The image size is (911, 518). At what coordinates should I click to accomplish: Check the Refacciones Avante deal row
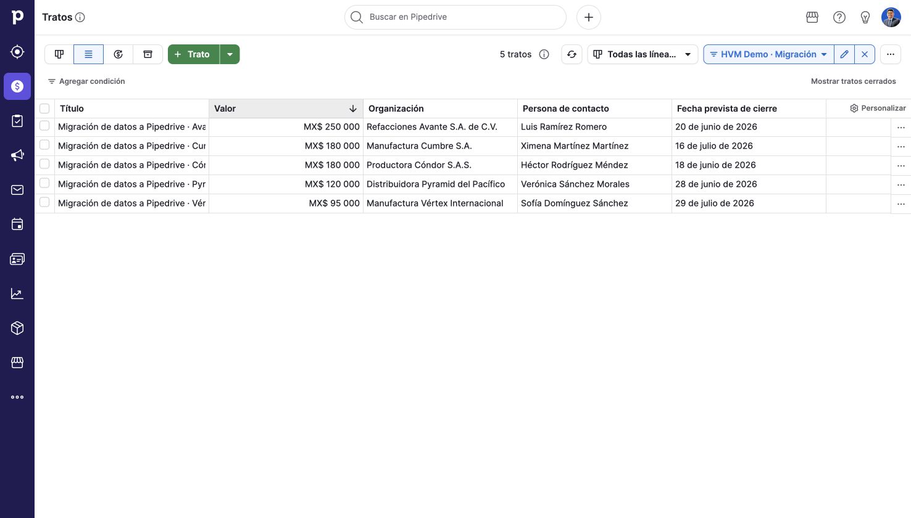pos(44,126)
